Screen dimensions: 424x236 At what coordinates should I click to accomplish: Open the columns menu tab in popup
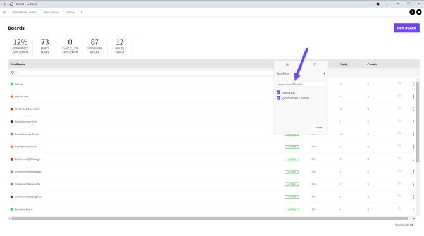pyautogui.click(x=287, y=65)
